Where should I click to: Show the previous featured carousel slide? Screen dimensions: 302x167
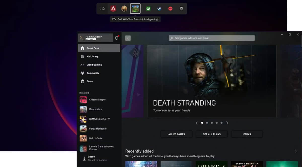click(x=197, y=123)
